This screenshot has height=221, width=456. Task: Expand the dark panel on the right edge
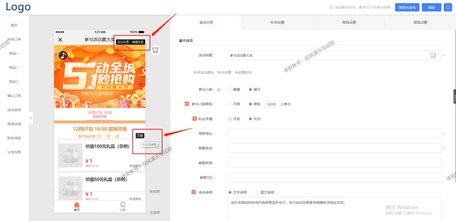click(454, 96)
